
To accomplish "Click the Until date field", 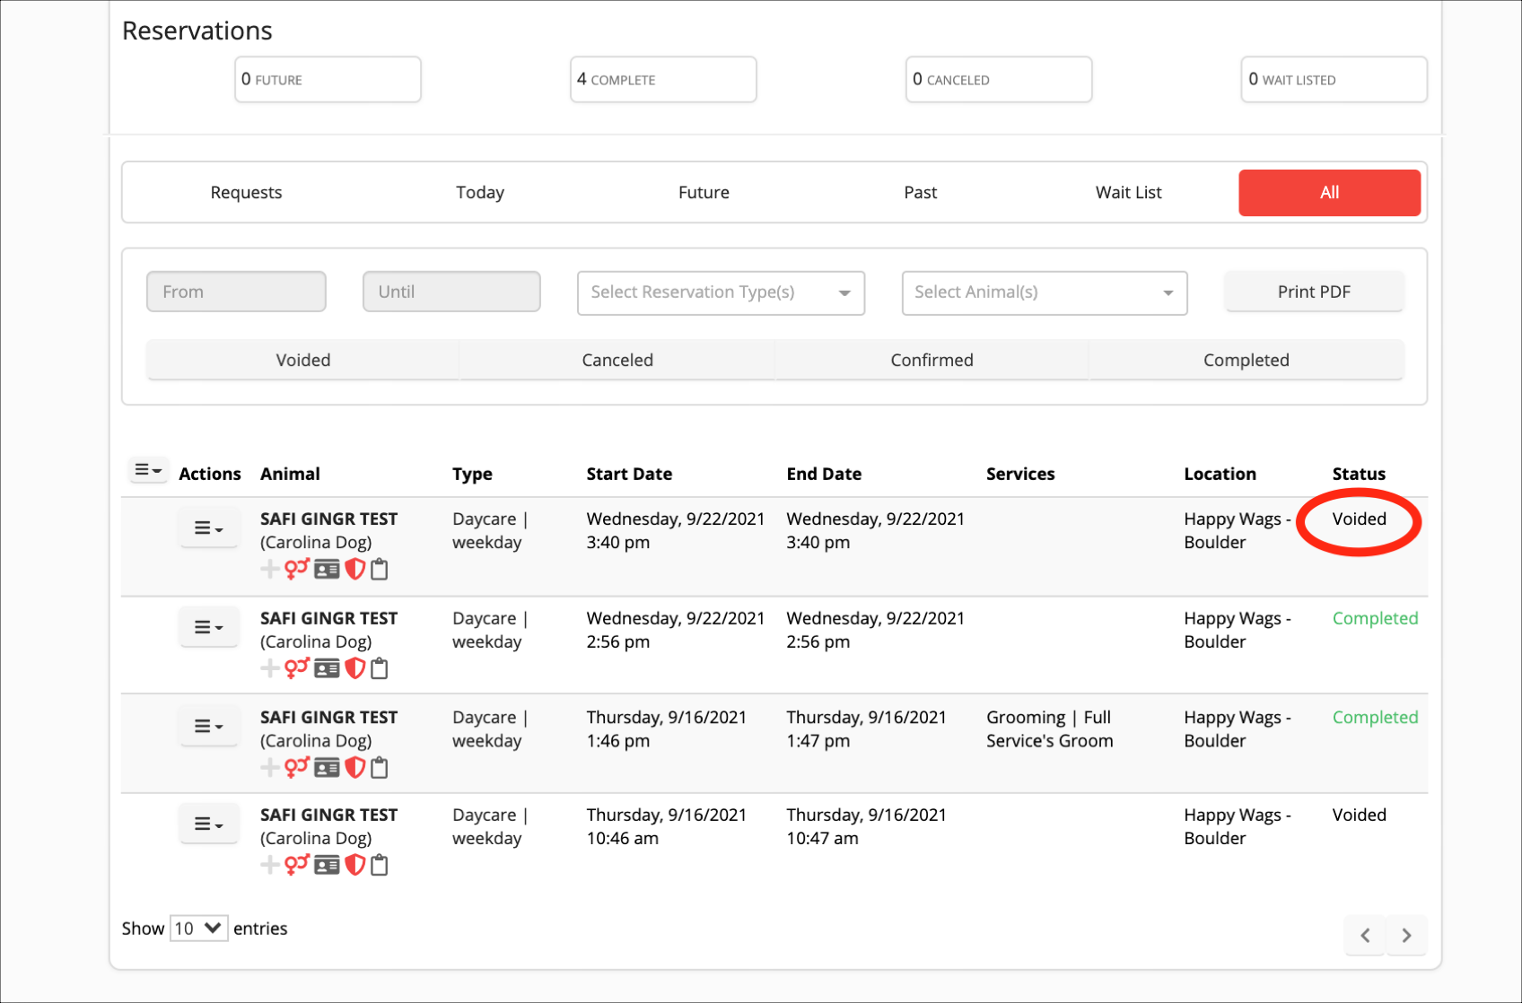I will 451,292.
